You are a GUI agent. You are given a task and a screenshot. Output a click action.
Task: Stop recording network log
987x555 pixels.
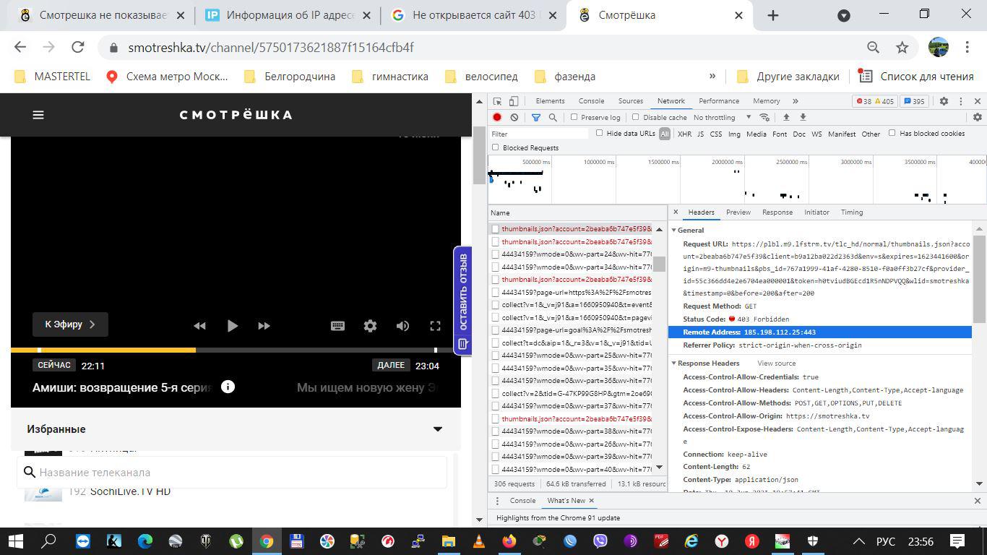(497, 117)
